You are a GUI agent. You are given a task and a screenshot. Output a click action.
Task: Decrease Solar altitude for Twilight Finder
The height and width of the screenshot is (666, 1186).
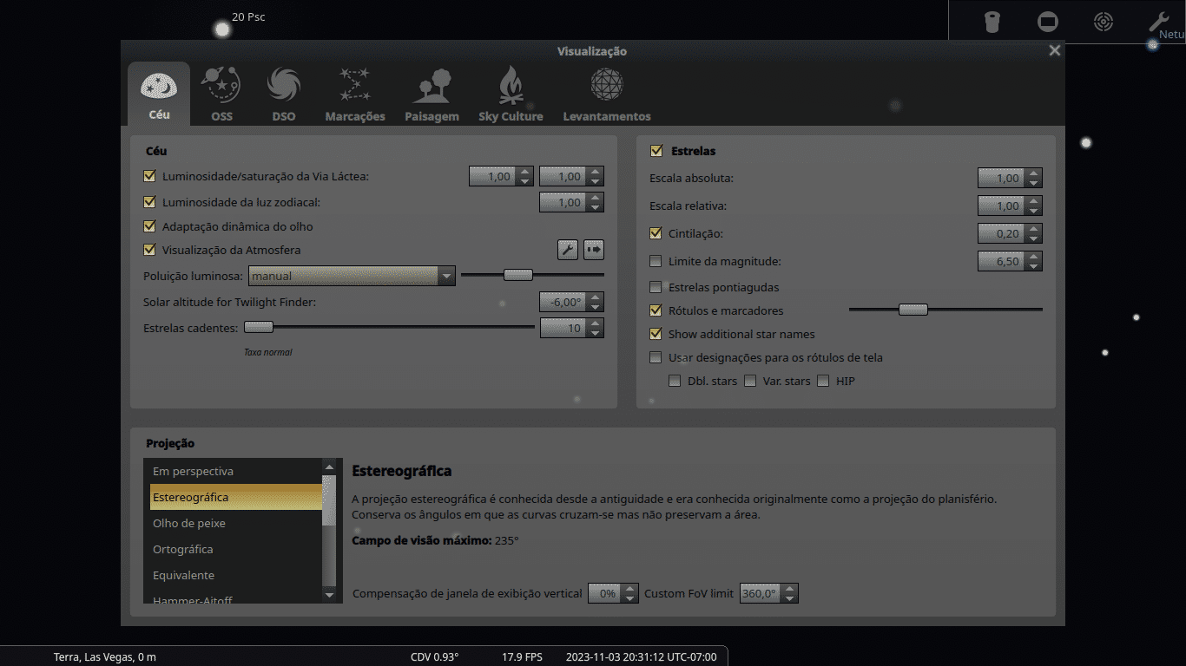(x=595, y=307)
